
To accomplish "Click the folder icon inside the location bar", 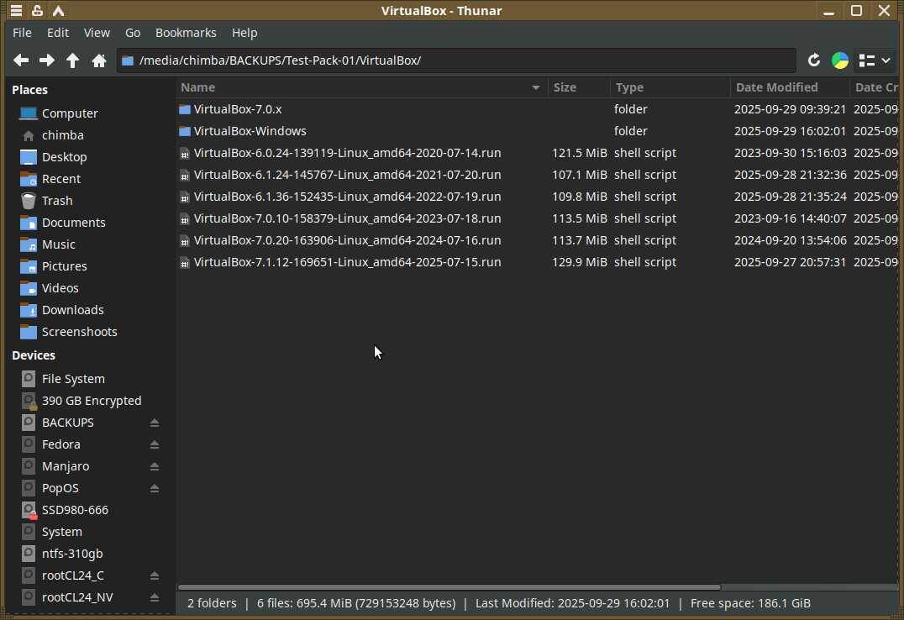I will (128, 60).
